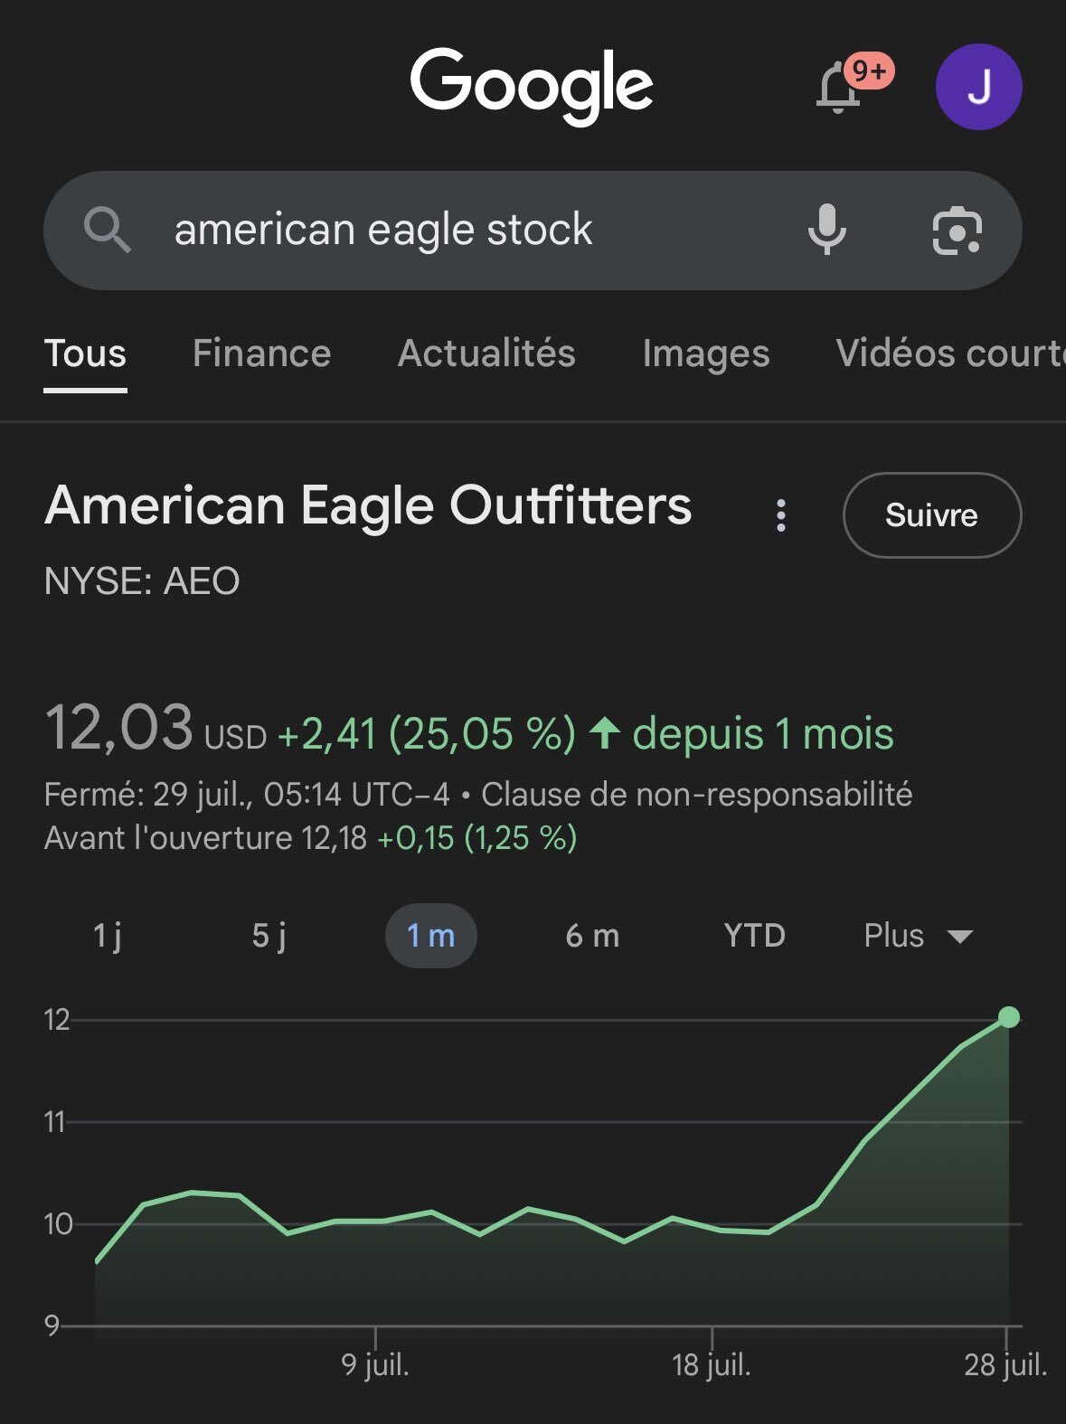Click the green dot at chart end
Image resolution: width=1066 pixels, height=1424 pixels.
pyautogui.click(x=1009, y=1017)
